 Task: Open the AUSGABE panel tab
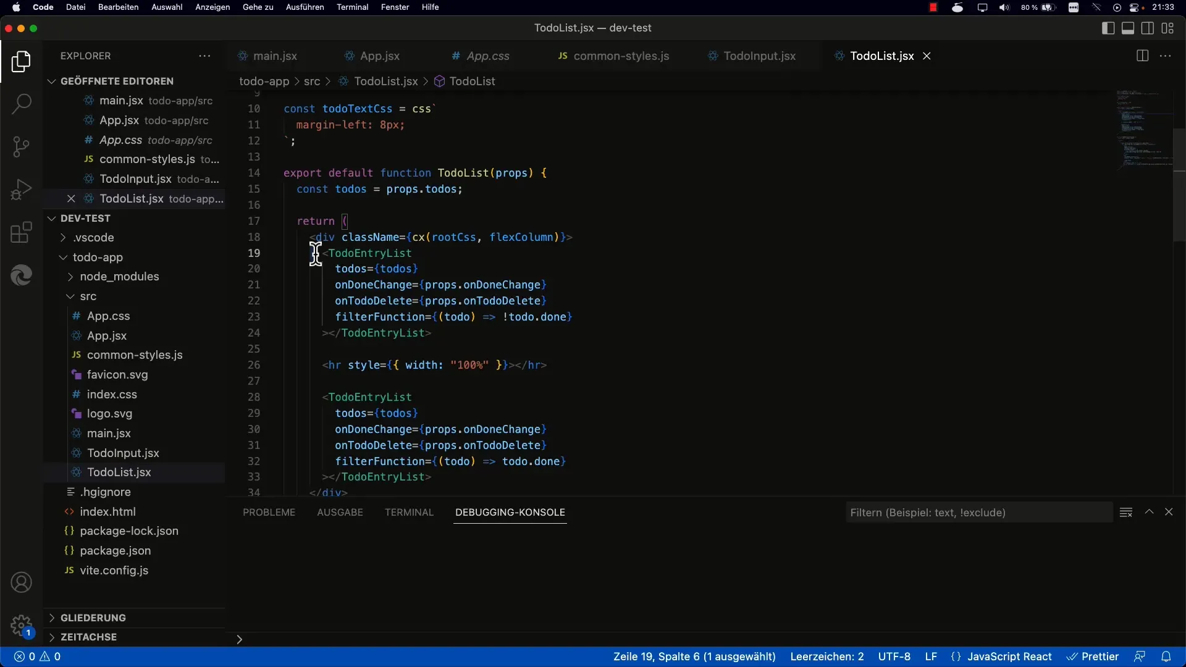340,512
